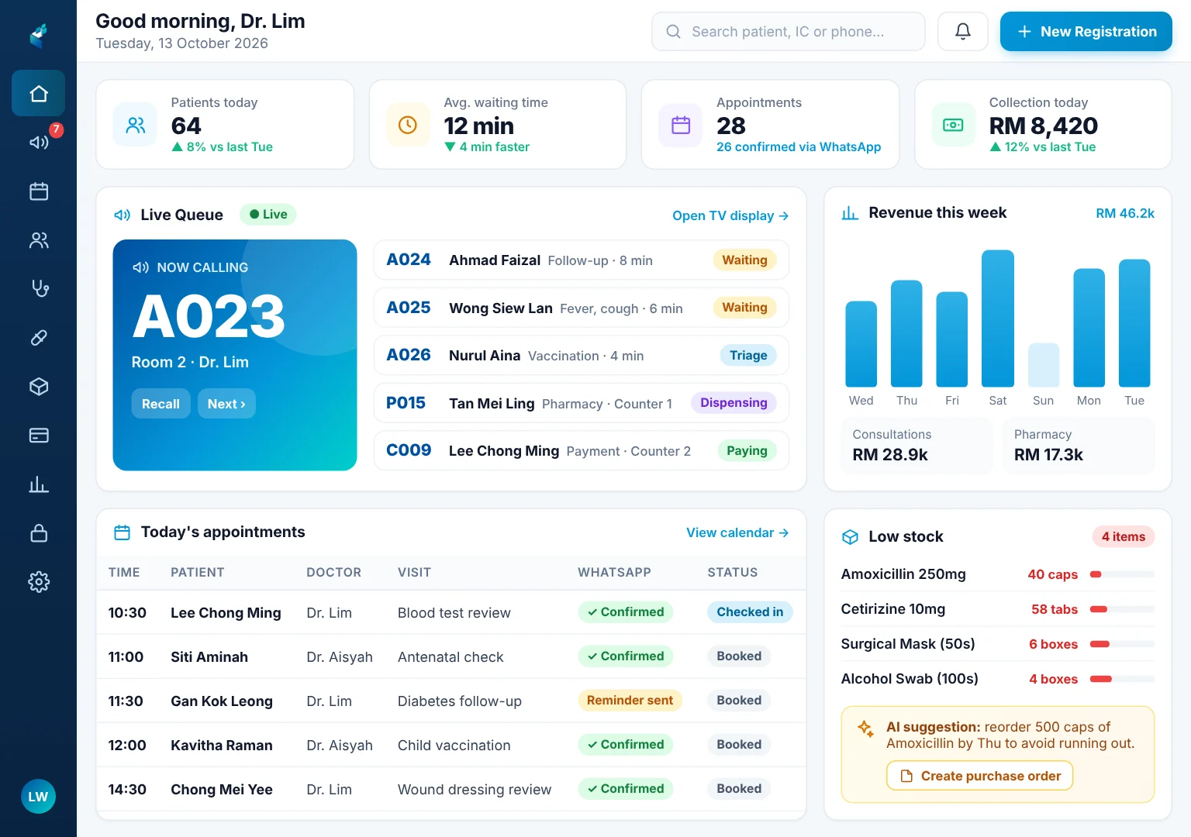Open the billing card icon in sidebar
Viewport: 1191px width, 837px height.
(39, 436)
